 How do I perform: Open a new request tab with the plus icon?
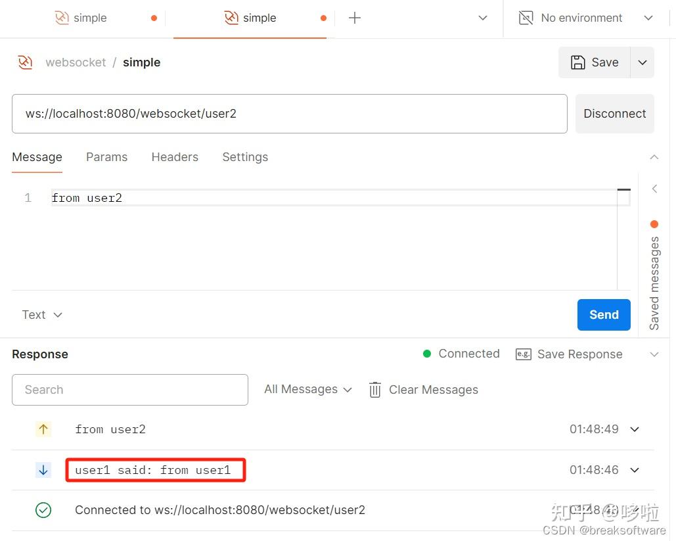pyautogui.click(x=354, y=18)
